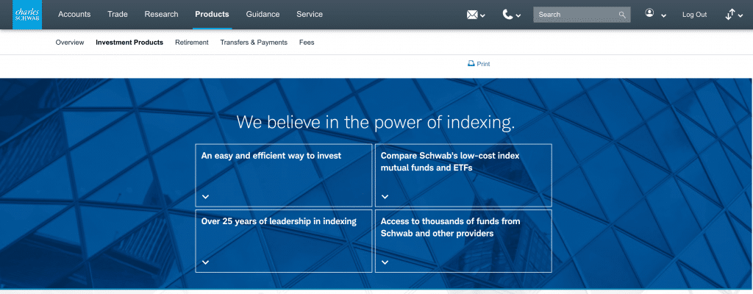The height and width of the screenshot is (294, 753).
Task: Click the printer icon
Action: coord(471,64)
